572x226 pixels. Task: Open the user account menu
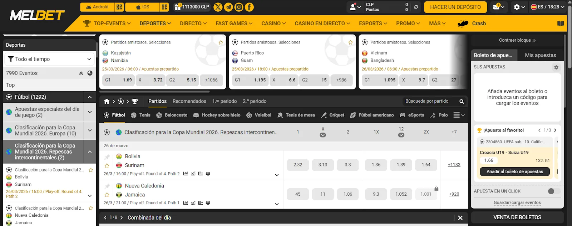pyautogui.click(x=355, y=7)
